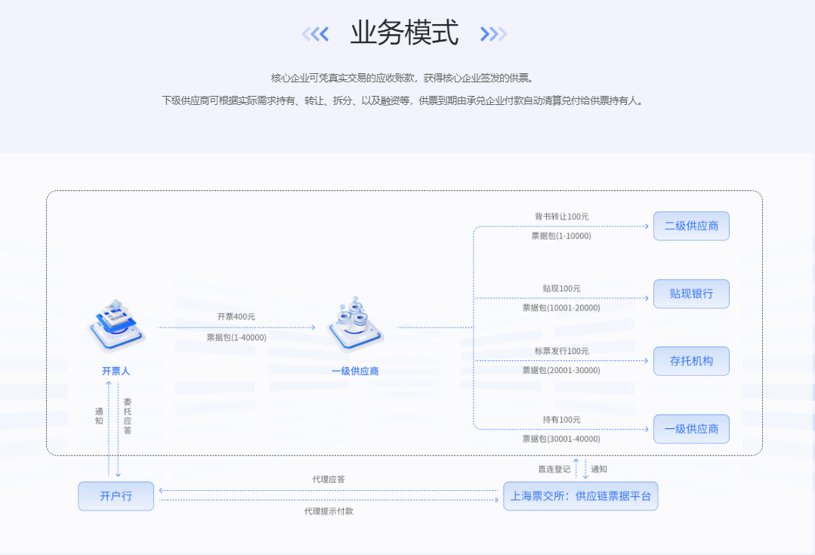Click the 一级供应商 coin stack icon
The width and height of the screenshot is (815, 555).
pos(355,325)
